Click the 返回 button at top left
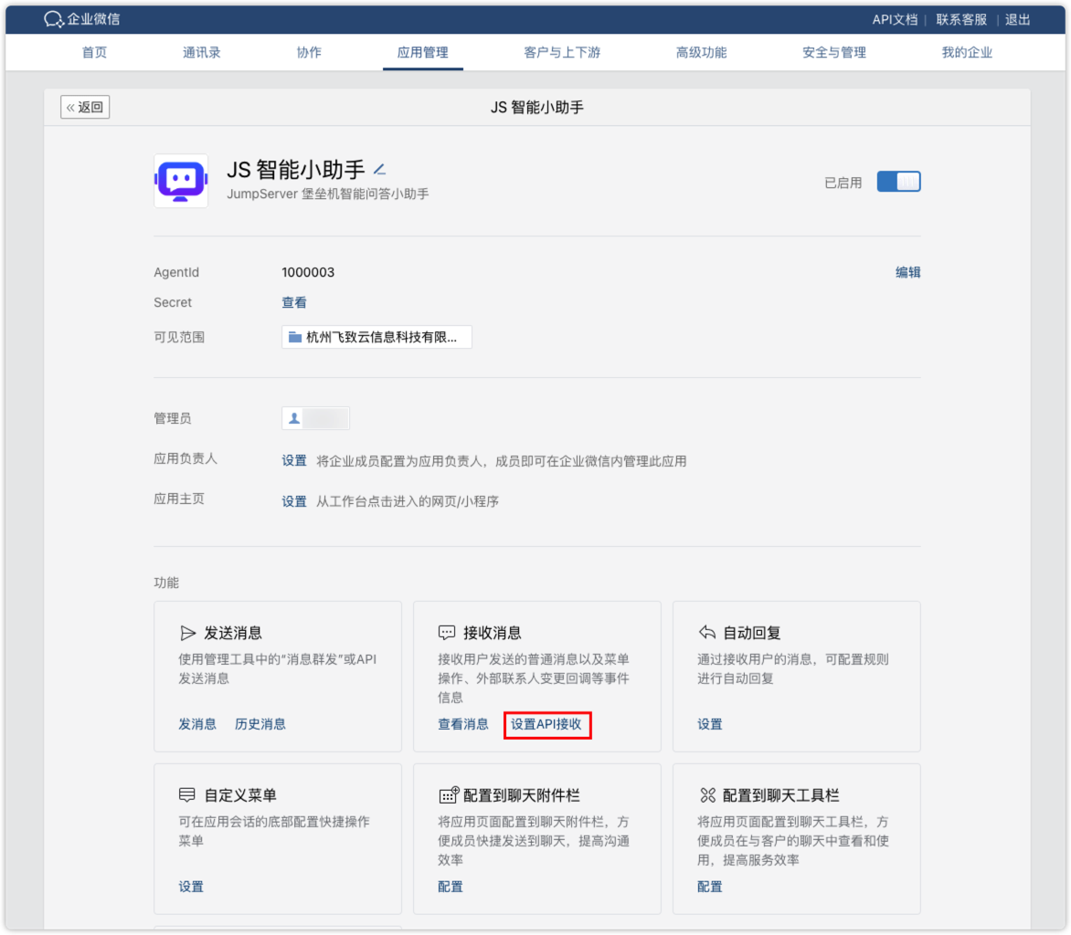The image size is (1071, 935). click(84, 107)
